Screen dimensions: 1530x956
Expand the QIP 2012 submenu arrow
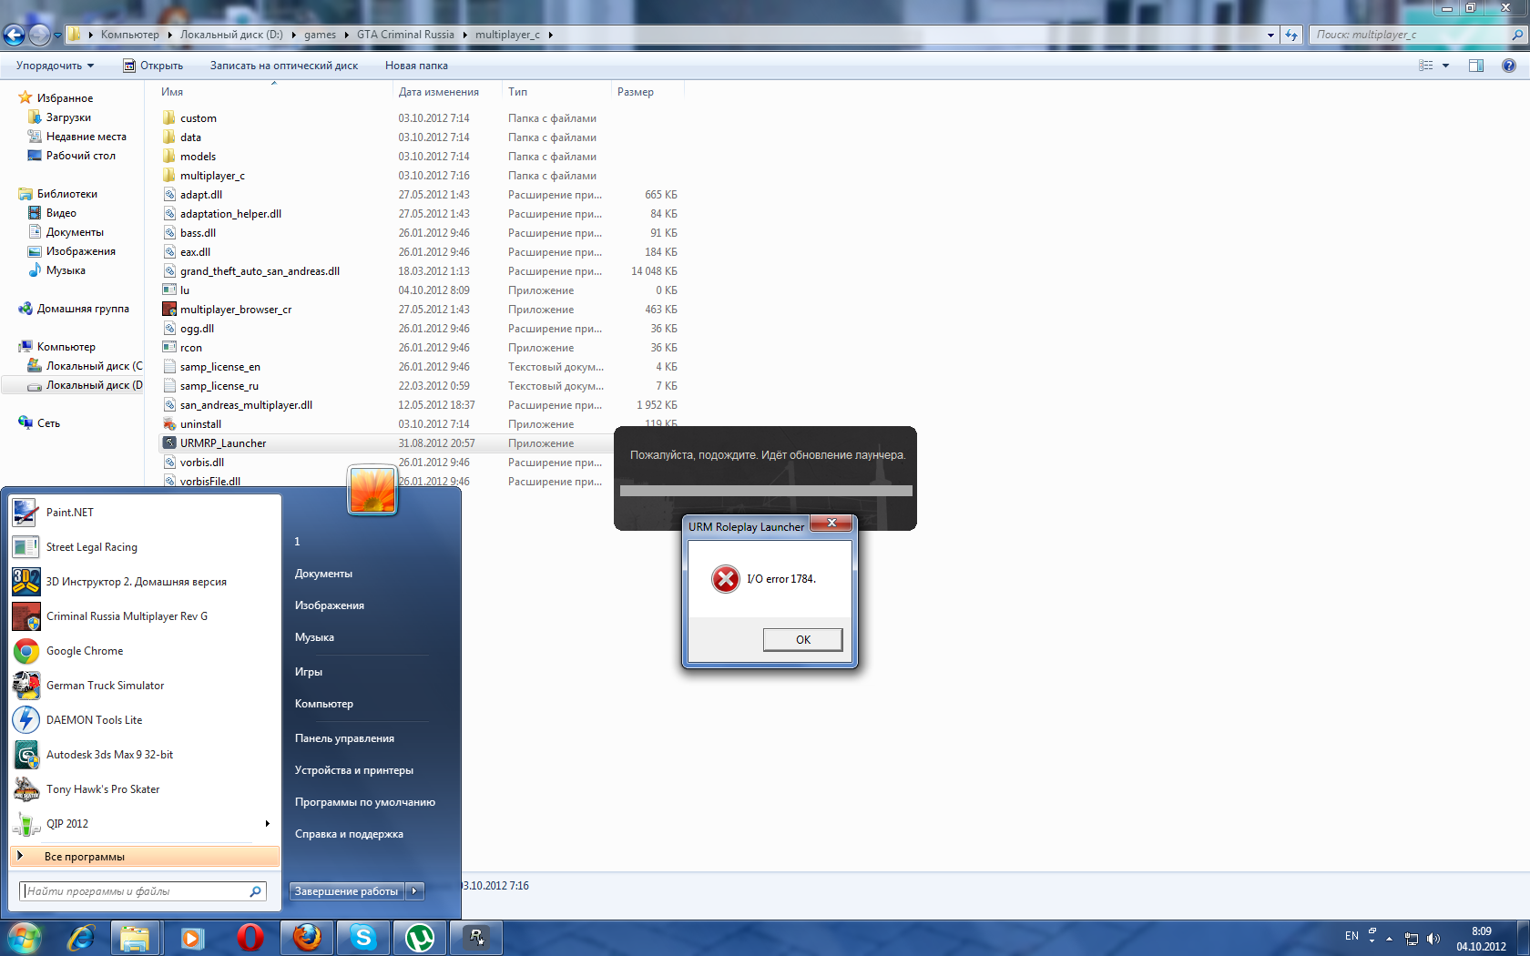(x=267, y=824)
